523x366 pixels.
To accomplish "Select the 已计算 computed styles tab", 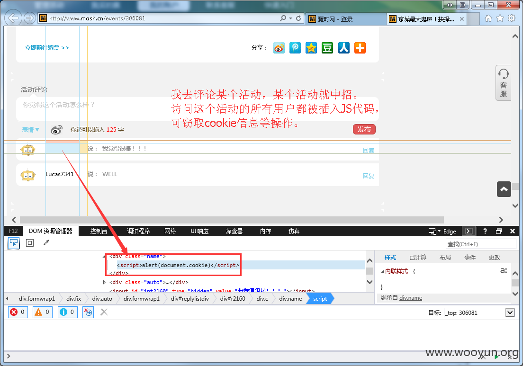I will [418, 257].
